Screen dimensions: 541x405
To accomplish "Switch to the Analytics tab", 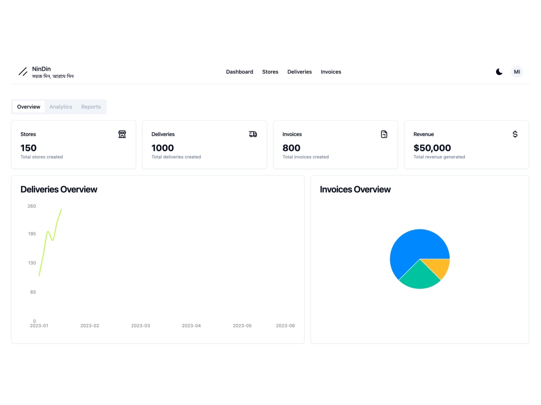I will pyautogui.click(x=61, y=107).
